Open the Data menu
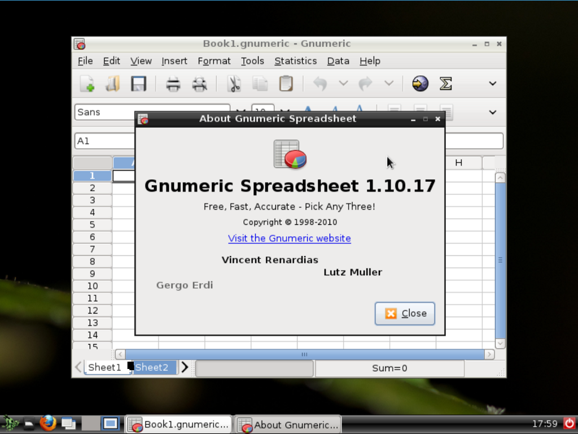 [338, 61]
